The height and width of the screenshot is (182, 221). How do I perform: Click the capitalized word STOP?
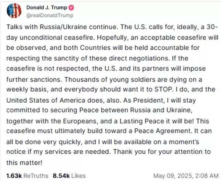pyautogui.click(x=164, y=89)
